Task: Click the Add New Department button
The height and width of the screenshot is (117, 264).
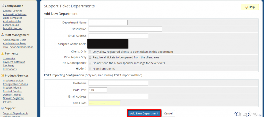Action: coord(144,113)
